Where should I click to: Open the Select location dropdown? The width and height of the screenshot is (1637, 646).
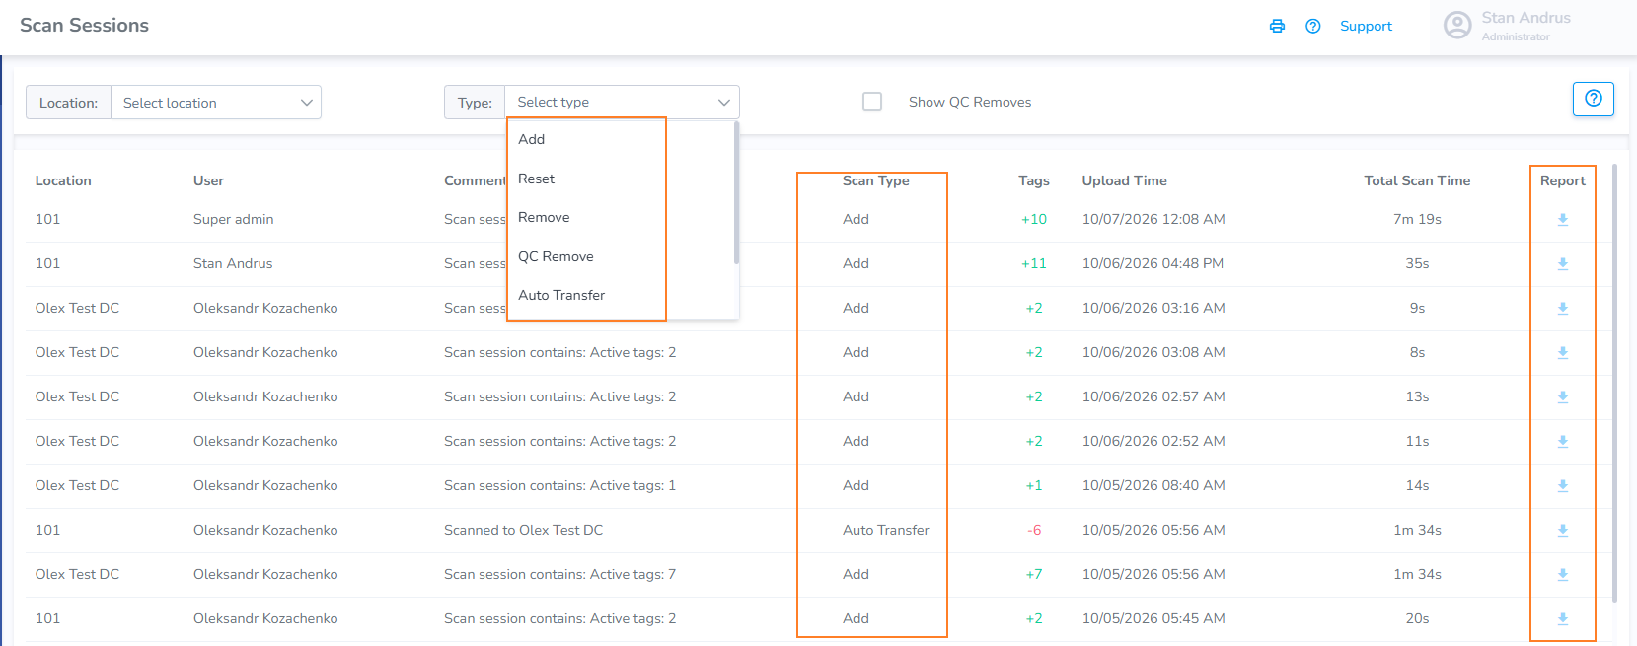[216, 103]
